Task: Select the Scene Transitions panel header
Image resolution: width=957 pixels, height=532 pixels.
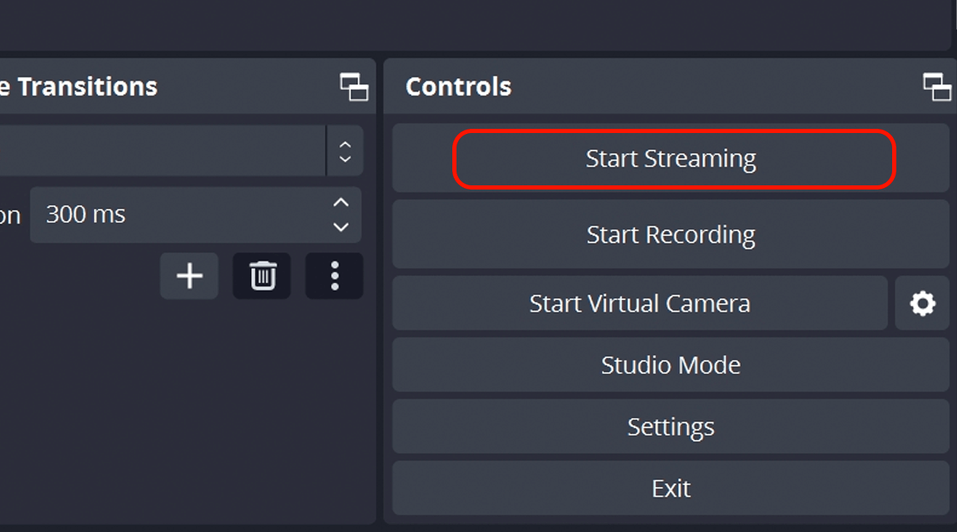Action: (x=80, y=86)
